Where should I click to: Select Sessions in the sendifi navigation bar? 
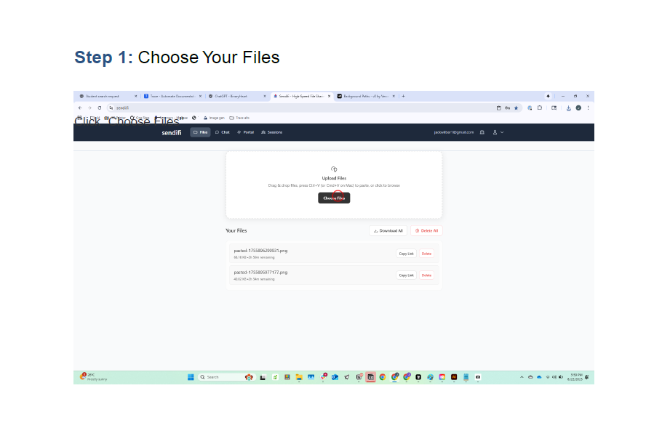click(x=271, y=132)
